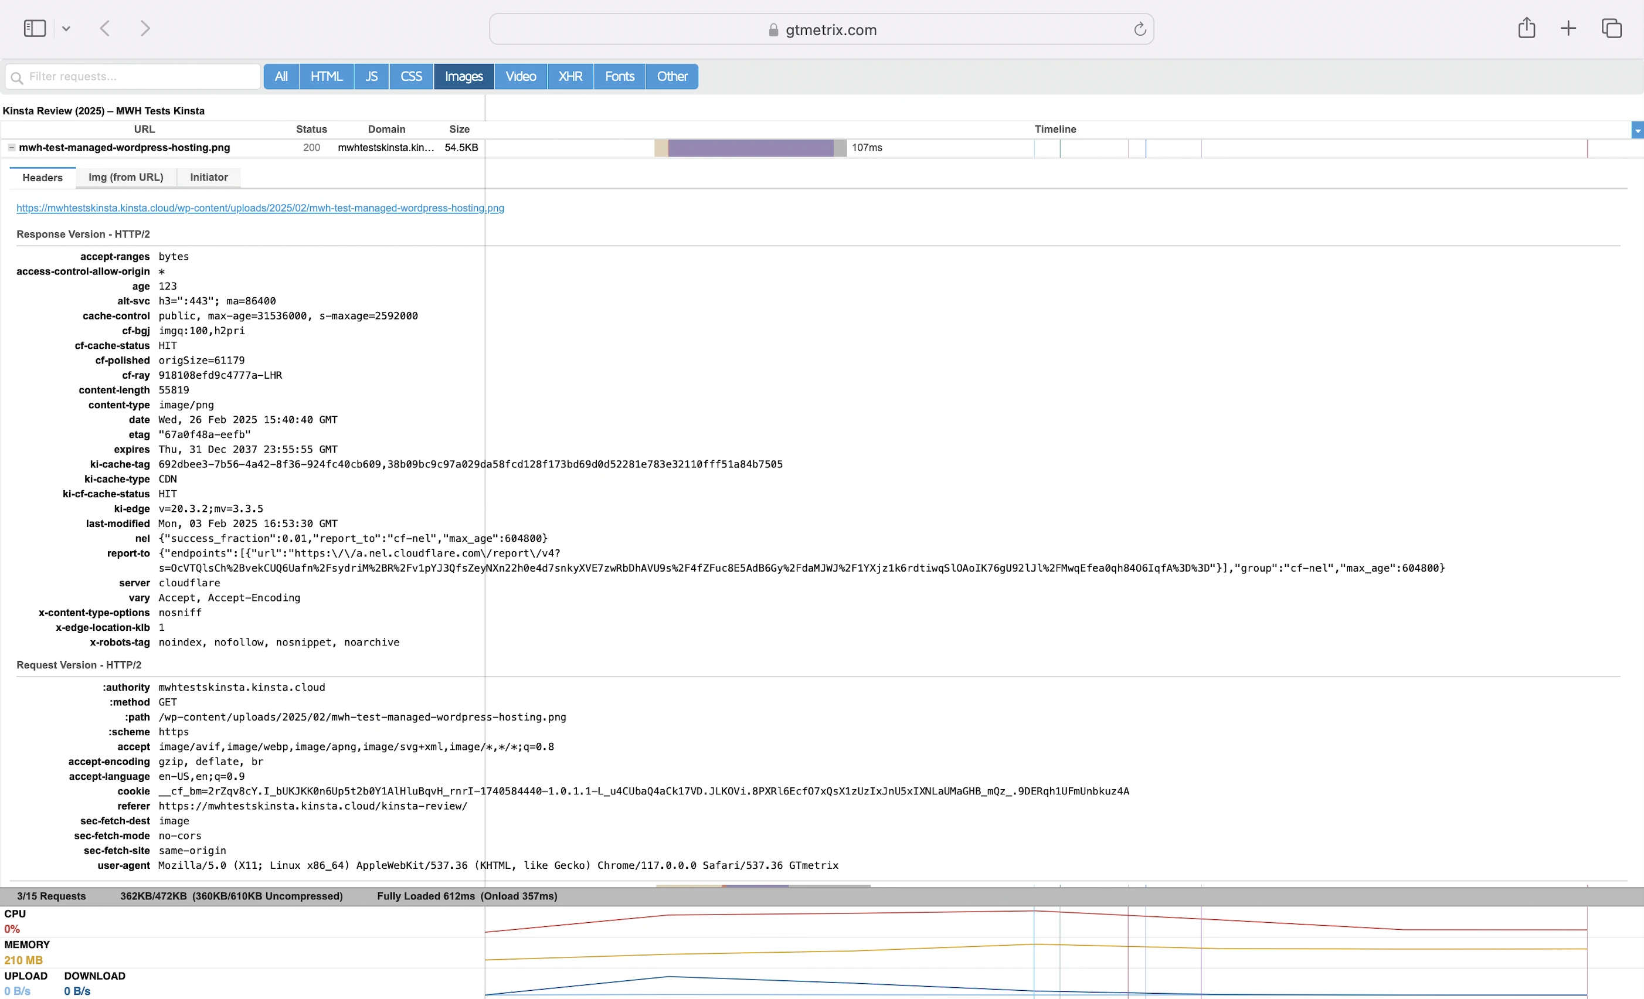Open a new tab with plus icon

pos(1568,29)
